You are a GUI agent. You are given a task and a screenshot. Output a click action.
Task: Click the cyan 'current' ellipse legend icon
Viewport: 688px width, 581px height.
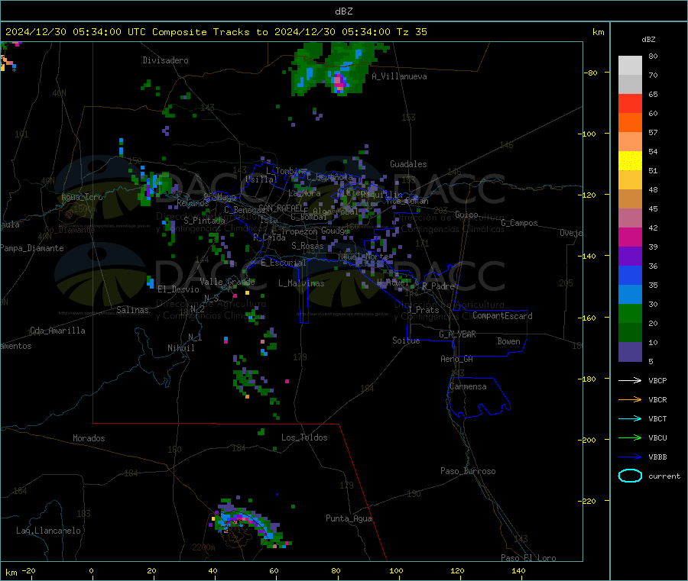point(630,476)
